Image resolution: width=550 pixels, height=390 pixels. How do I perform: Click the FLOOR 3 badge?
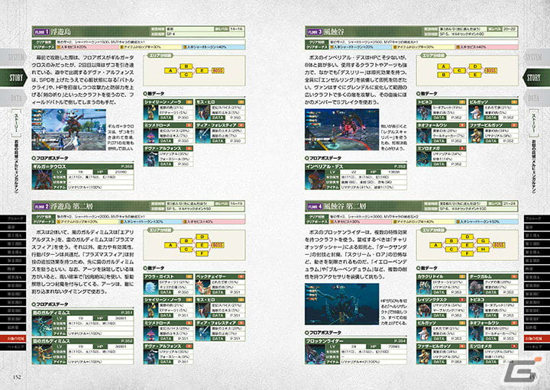[x=315, y=32]
